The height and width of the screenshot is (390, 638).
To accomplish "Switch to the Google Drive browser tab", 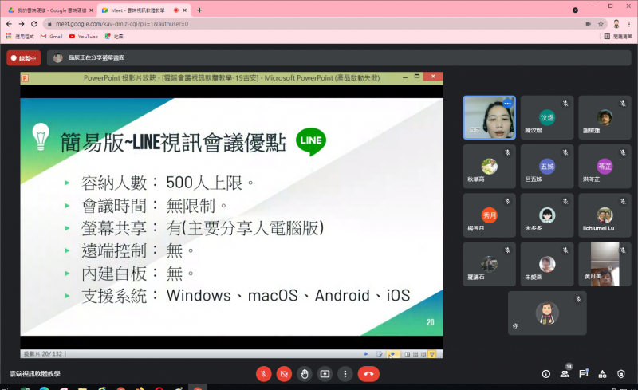I will pyautogui.click(x=50, y=10).
